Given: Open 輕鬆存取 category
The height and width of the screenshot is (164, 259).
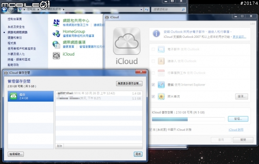Looking at the screenshot, I should 13,65.
